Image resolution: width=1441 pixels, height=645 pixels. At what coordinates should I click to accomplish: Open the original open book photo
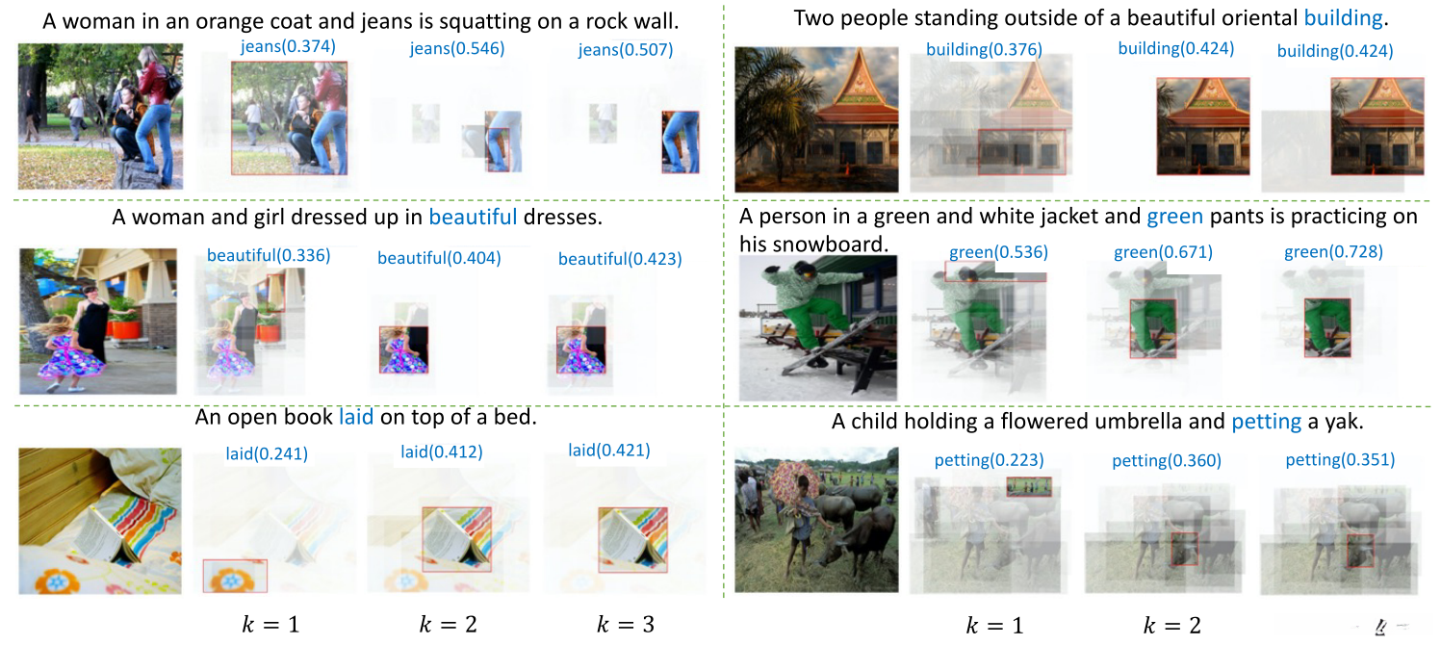click(100, 520)
